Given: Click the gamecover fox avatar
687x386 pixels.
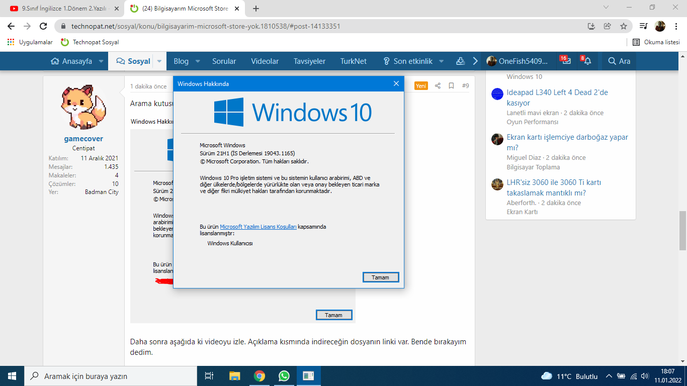Looking at the screenshot, I should [x=83, y=107].
